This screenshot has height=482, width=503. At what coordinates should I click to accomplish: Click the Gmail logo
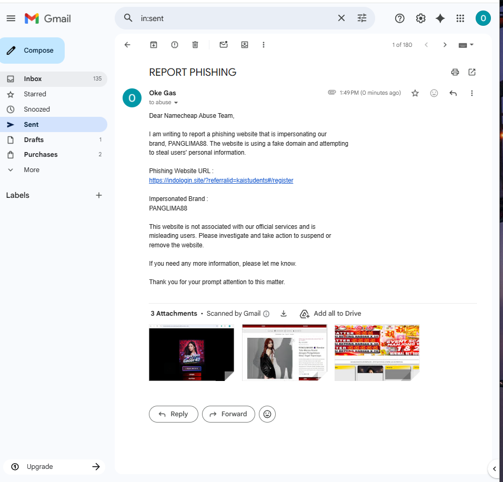47,18
